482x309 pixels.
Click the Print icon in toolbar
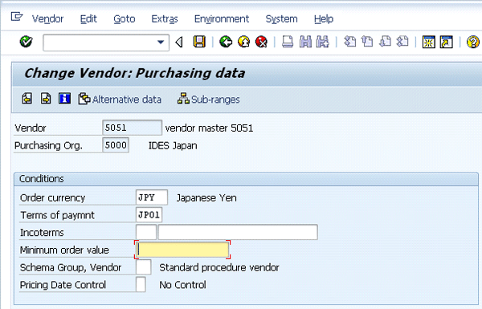point(288,42)
